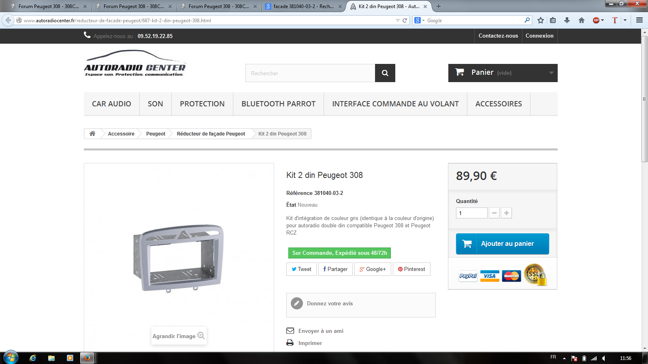Click the magnifier search button
Viewport: 648px width, 364px height.
coord(385,73)
